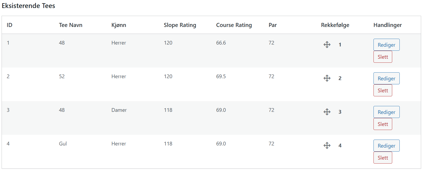Click the Slope Rating column header
Screen dimensions: 423x170
tap(180, 25)
